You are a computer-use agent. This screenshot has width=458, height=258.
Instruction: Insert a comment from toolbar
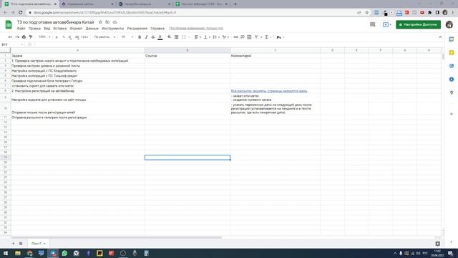243,37
